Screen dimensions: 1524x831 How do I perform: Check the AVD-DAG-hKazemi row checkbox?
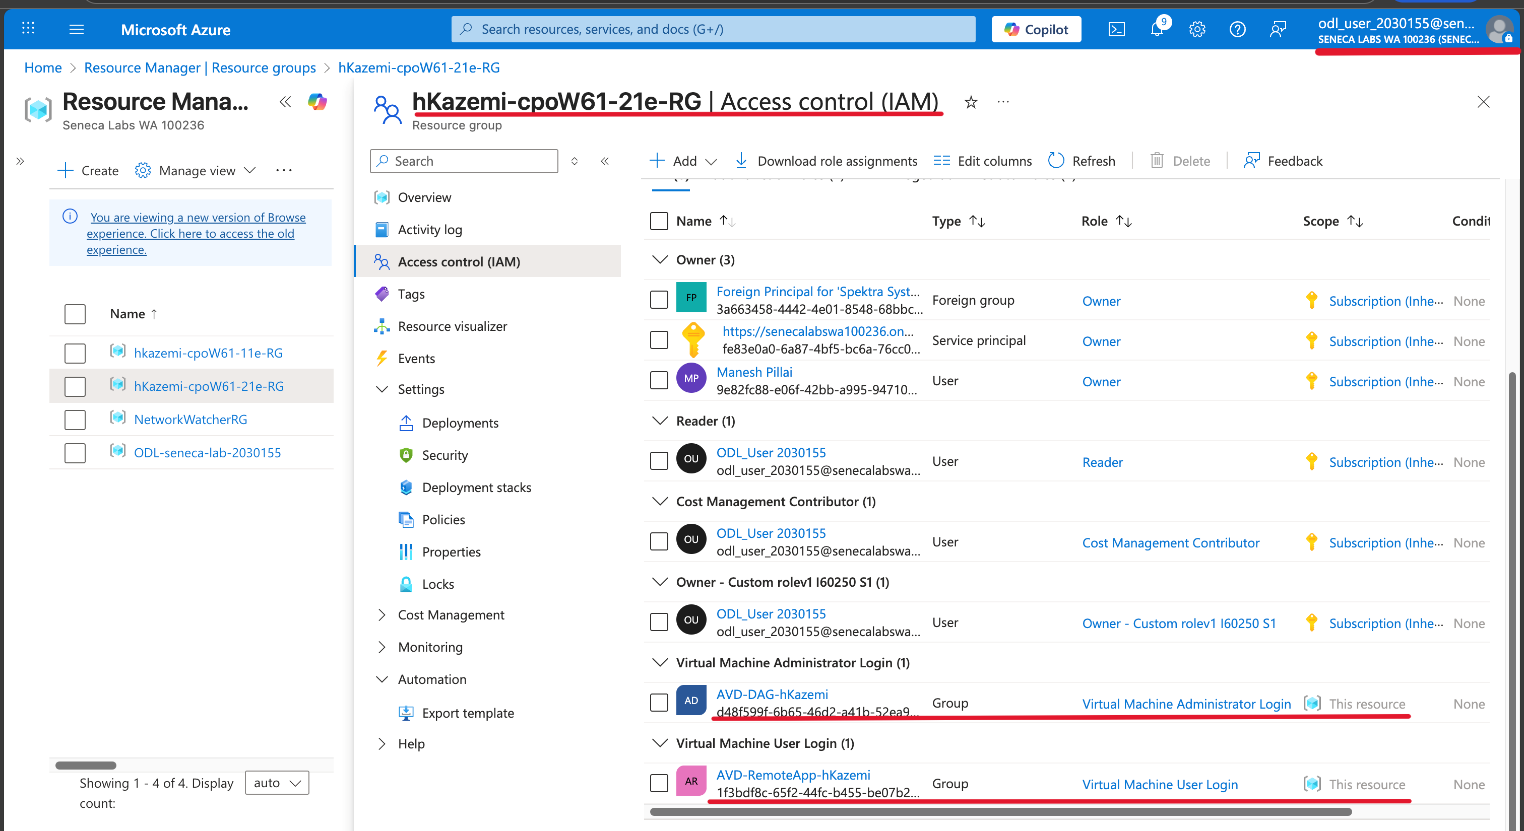click(659, 703)
